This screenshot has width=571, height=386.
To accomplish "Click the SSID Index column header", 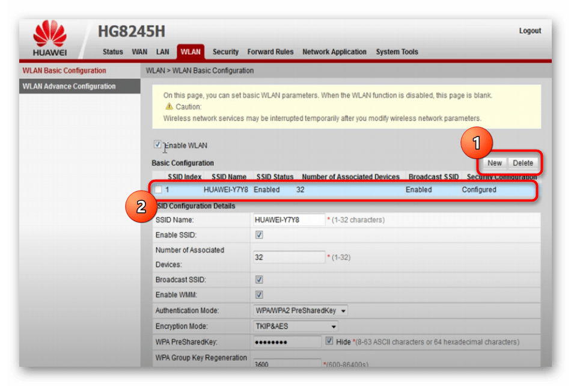I will point(185,177).
